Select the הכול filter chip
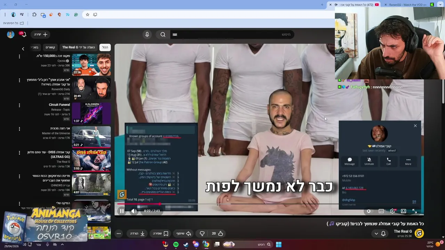Screen dimensions: 445x250 (x=105, y=47)
